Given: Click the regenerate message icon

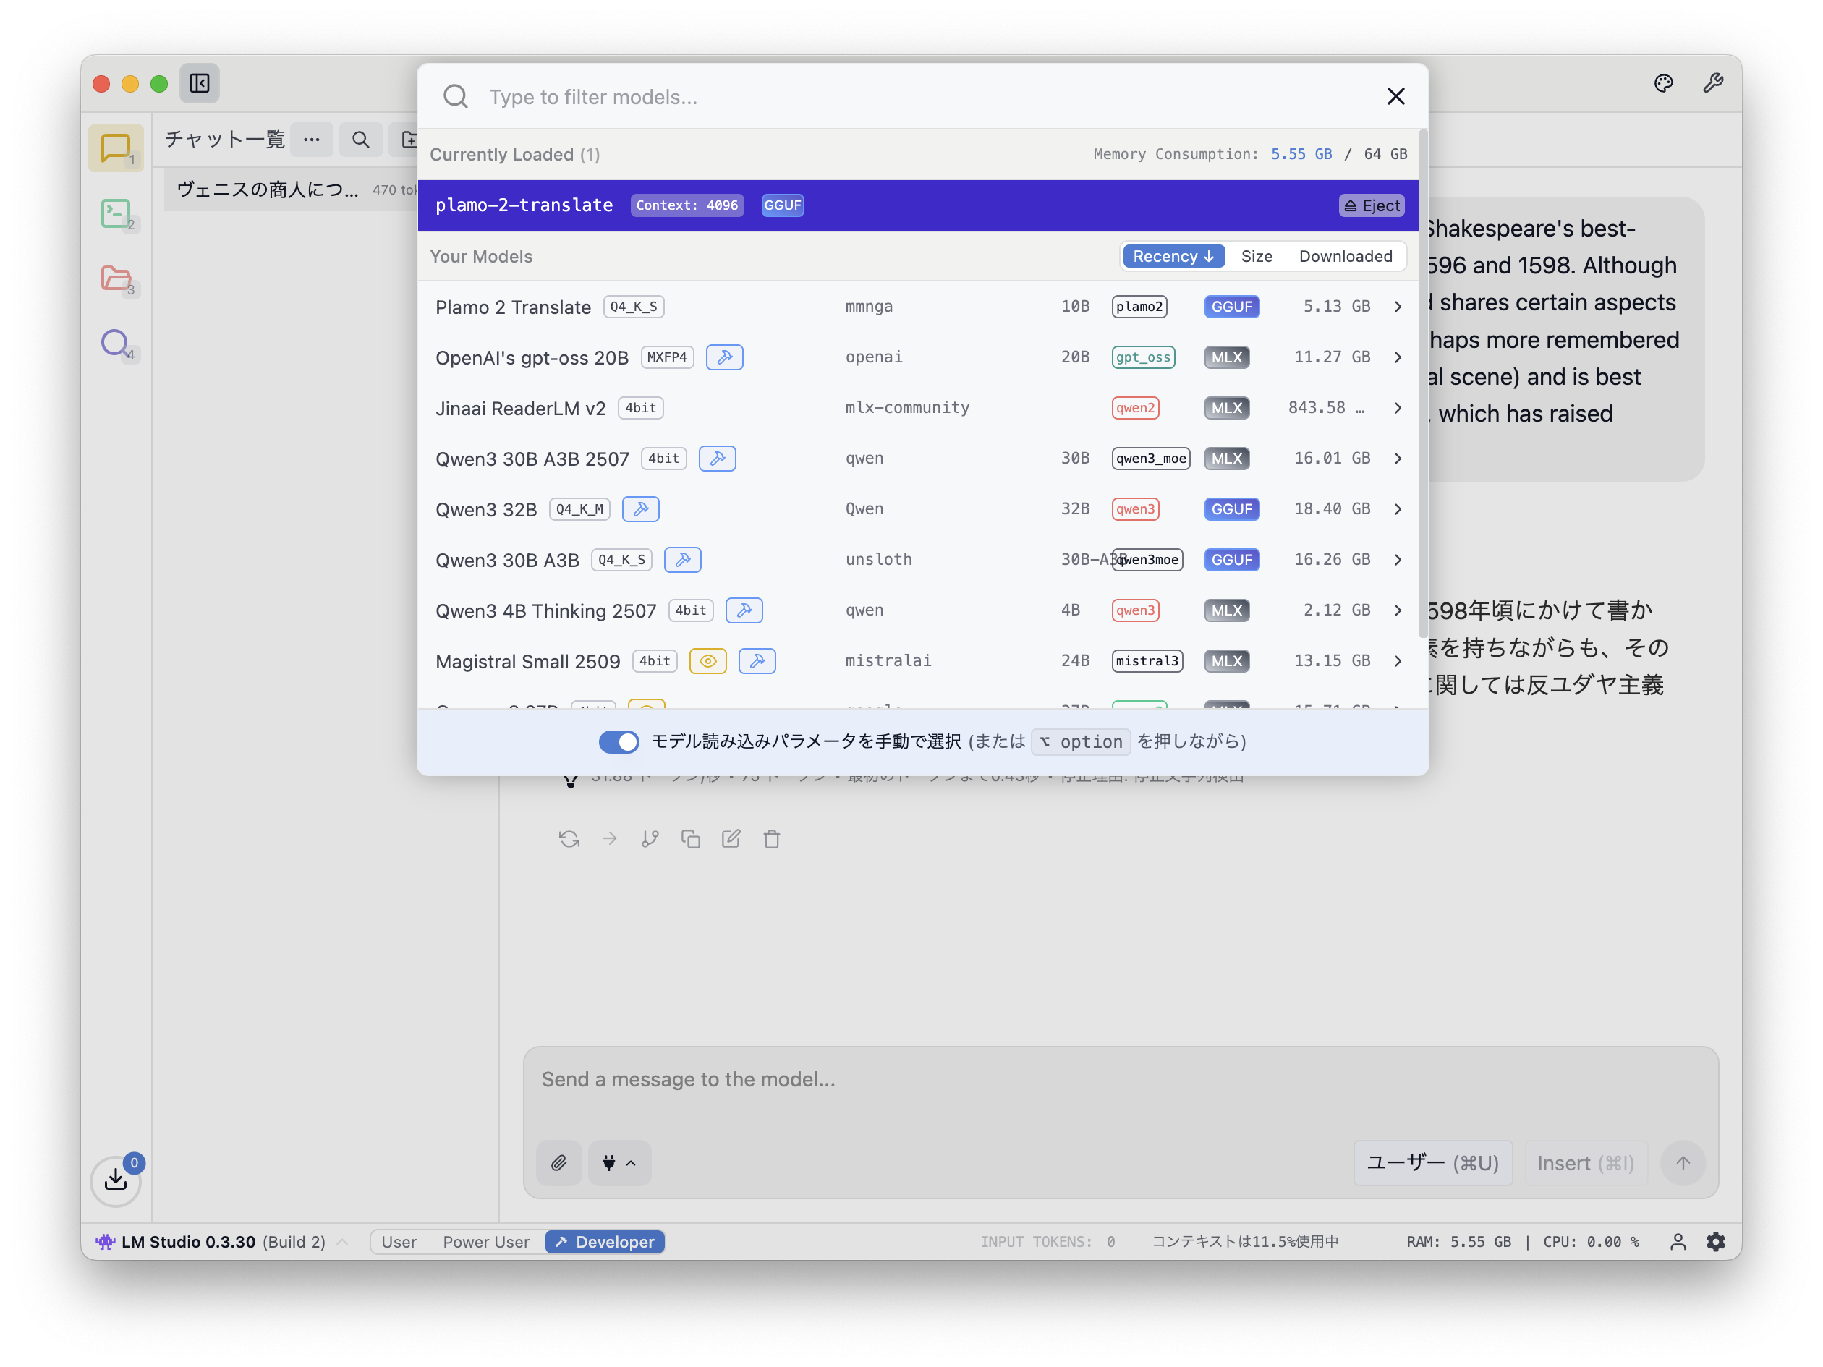Looking at the screenshot, I should [x=569, y=839].
